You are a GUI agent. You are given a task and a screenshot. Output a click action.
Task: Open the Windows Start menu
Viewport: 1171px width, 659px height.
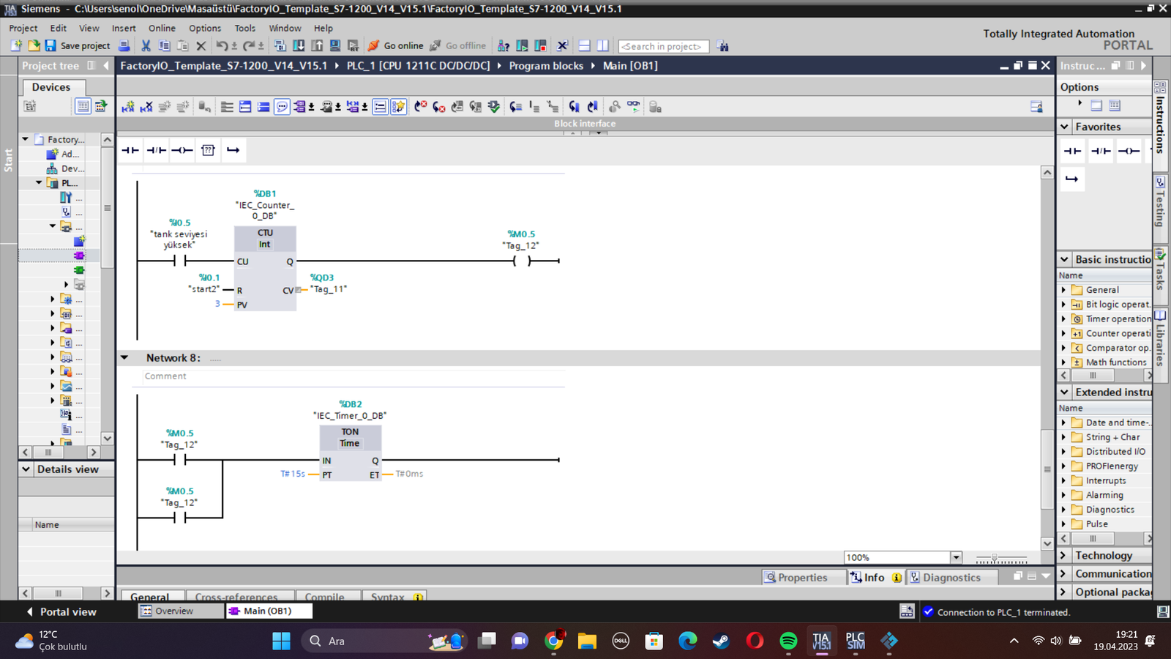281,641
